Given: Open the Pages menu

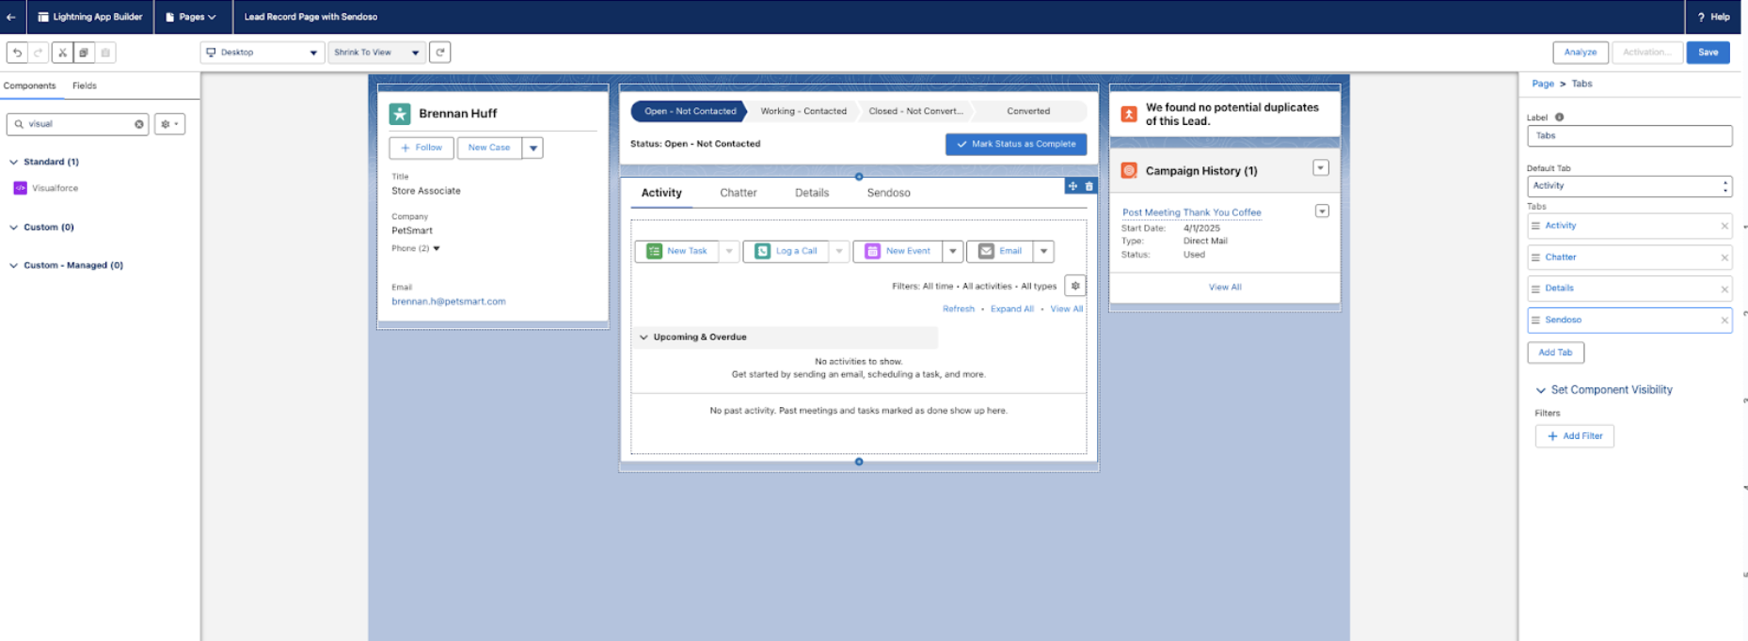Looking at the screenshot, I should point(191,17).
